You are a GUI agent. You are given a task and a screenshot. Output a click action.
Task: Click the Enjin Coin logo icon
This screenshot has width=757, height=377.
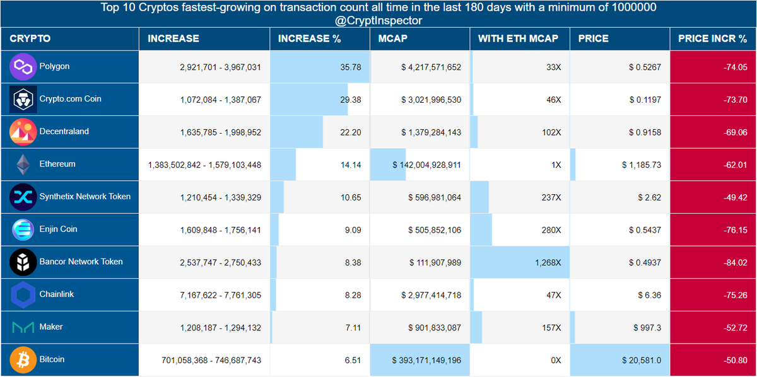[x=23, y=229]
